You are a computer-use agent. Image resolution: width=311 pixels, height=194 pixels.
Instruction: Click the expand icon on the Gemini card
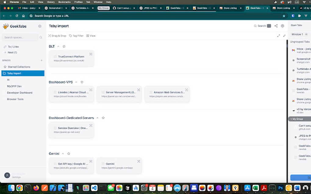point(139,161)
